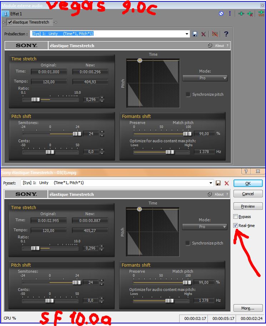Click Ratio slider handle in Vegas window

click(35, 100)
